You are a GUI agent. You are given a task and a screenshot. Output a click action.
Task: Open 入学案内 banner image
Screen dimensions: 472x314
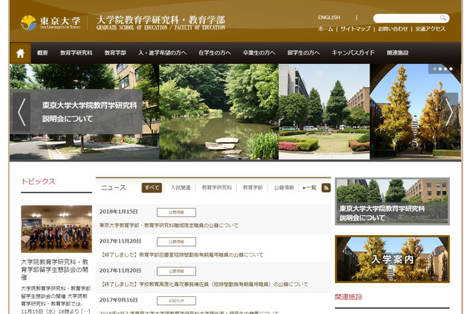[x=392, y=259]
